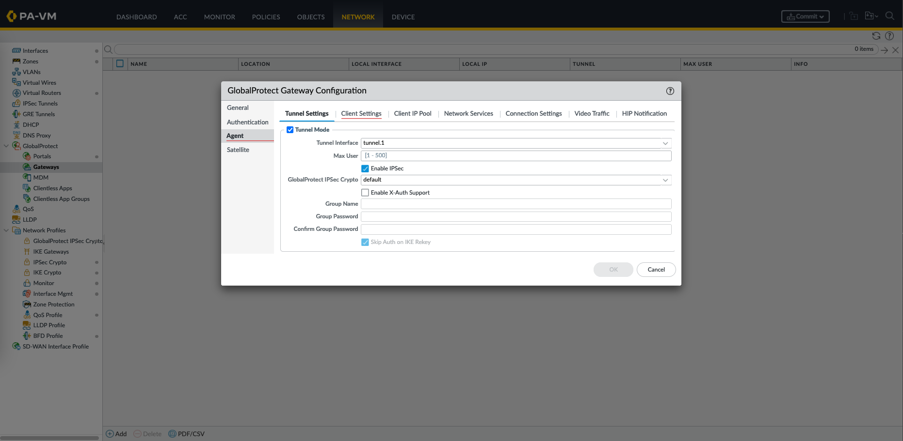Disable the Enable IPSec checkbox
The height and width of the screenshot is (441, 903).
coord(365,168)
